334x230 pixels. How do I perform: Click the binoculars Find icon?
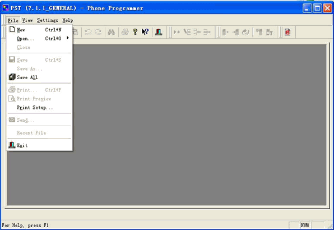(111, 32)
